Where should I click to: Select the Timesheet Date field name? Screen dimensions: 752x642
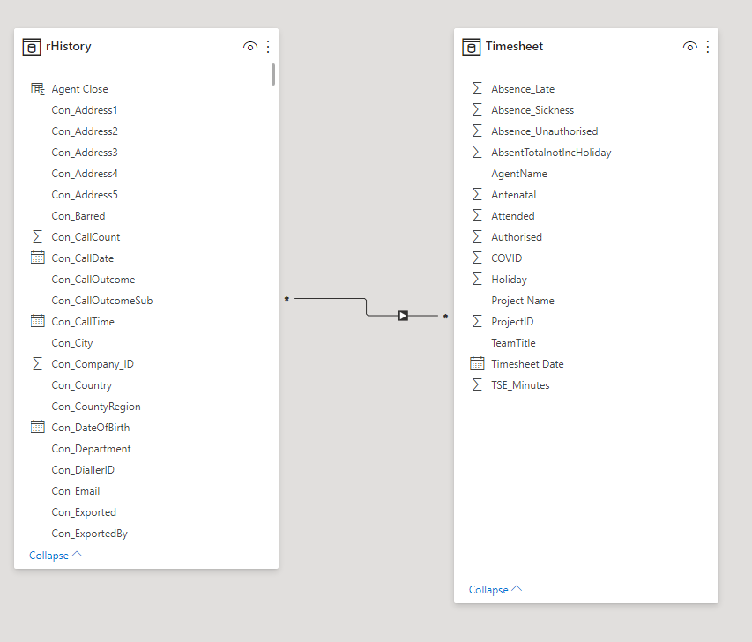pyautogui.click(x=527, y=364)
